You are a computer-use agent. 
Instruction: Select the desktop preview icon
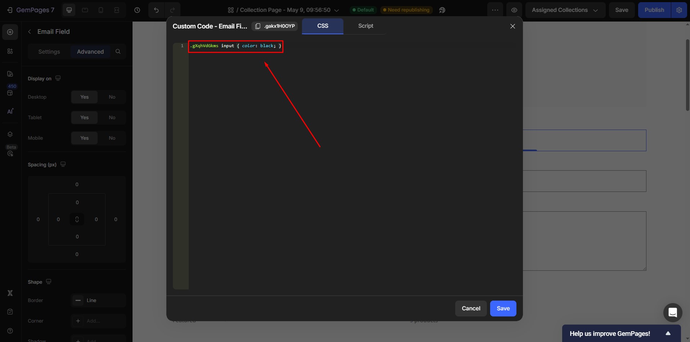[x=69, y=10]
